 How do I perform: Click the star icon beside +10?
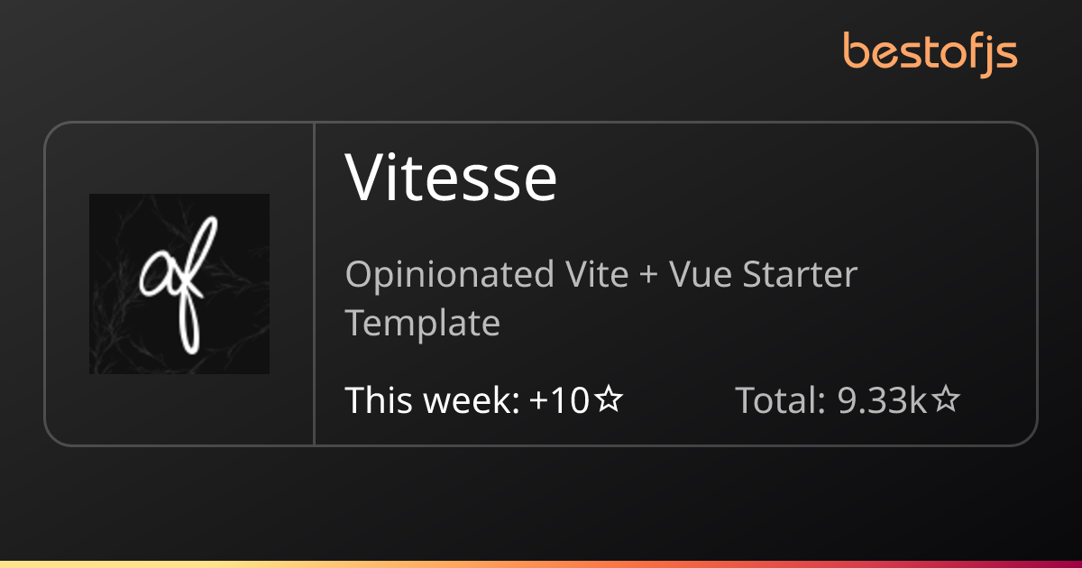[610, 399]
